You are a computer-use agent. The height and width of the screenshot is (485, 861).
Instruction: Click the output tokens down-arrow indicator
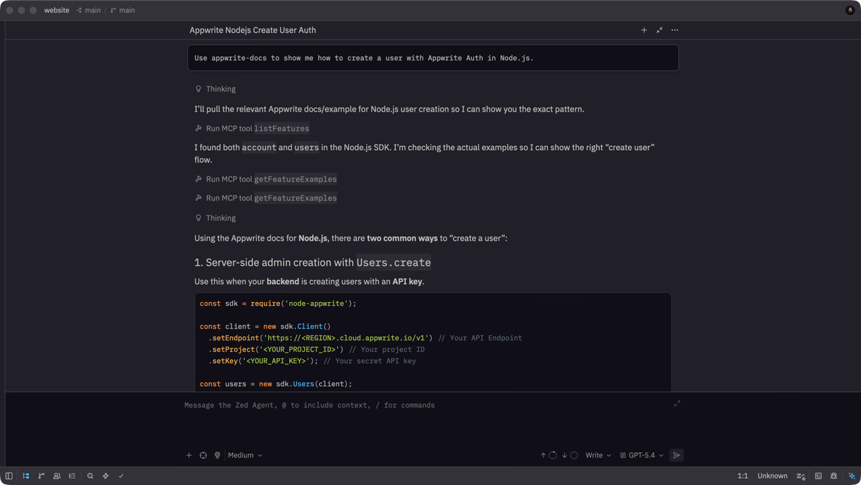point(570,455)
